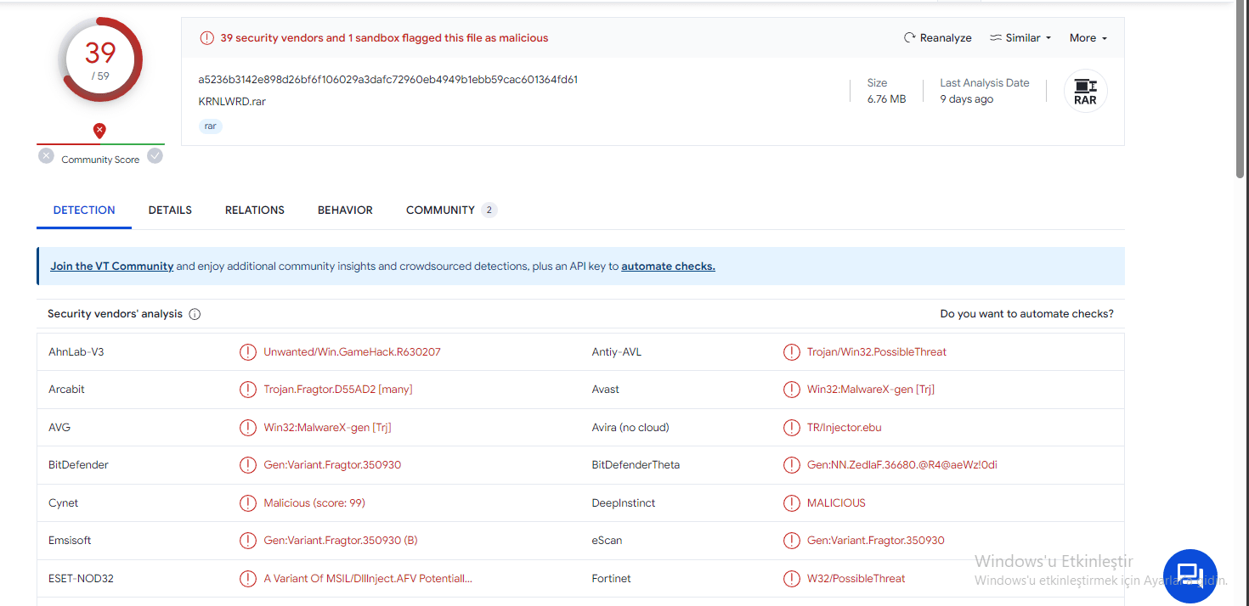Click Avast's Win32:MalwareX-gen [Trj] result
This screenshot has width=1249, height=606.
(871, 390)
